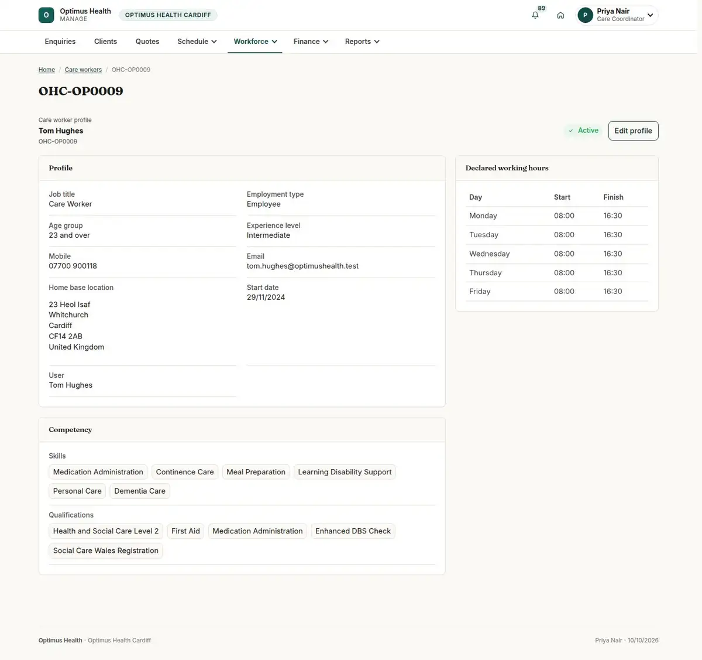Expand the Workforce dropdown menu
This screenshot has width=702, height=660.
point(255,42)
